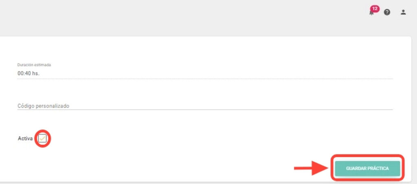Click the Duración estimada value 00:40 hs.
Image resolution: width=417 pixels, height=184 pixels.
point(29,74)
